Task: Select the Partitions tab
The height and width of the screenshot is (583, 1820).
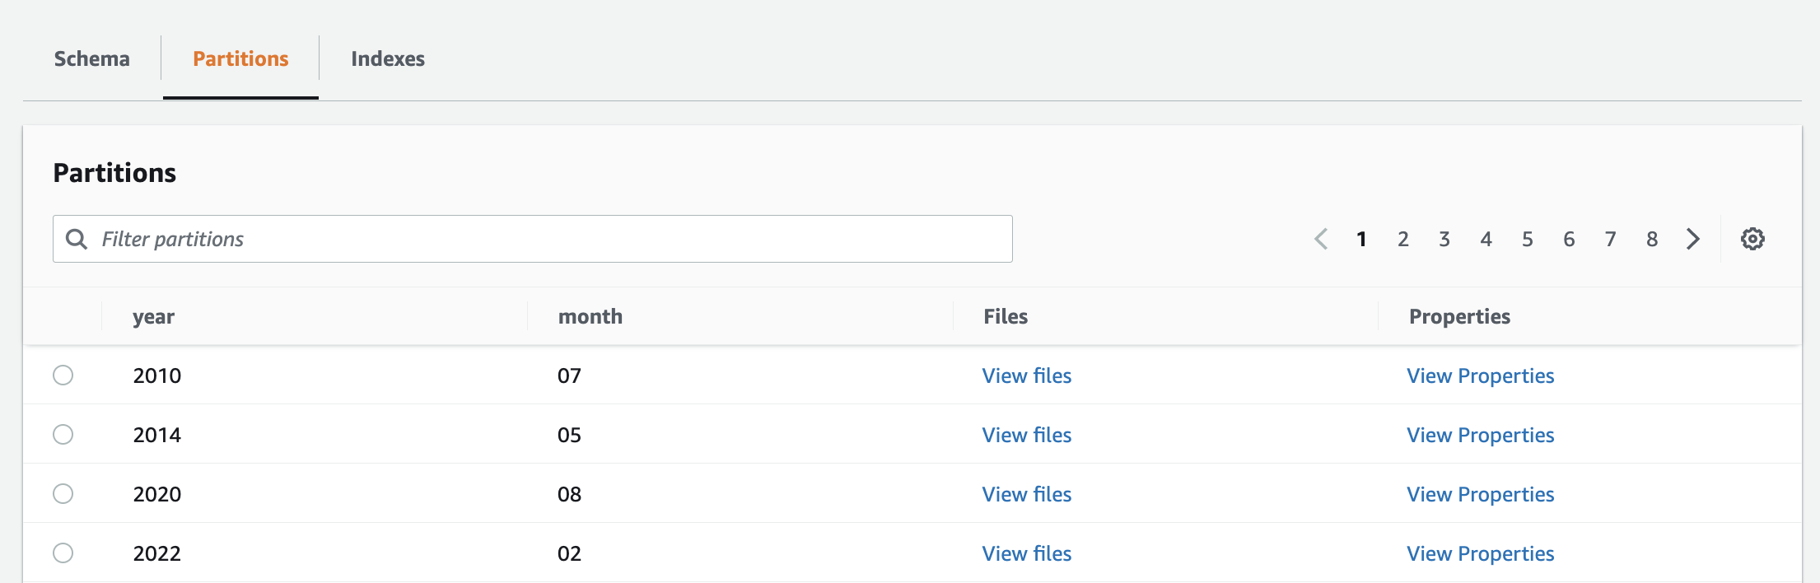Action: pyautogui.click(x=240, y=59)
